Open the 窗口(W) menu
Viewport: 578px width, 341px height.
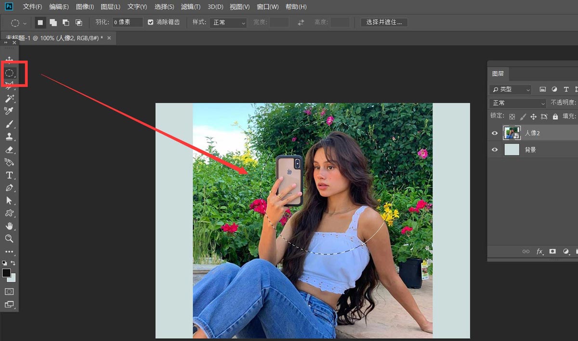click(x=268, y=7)
